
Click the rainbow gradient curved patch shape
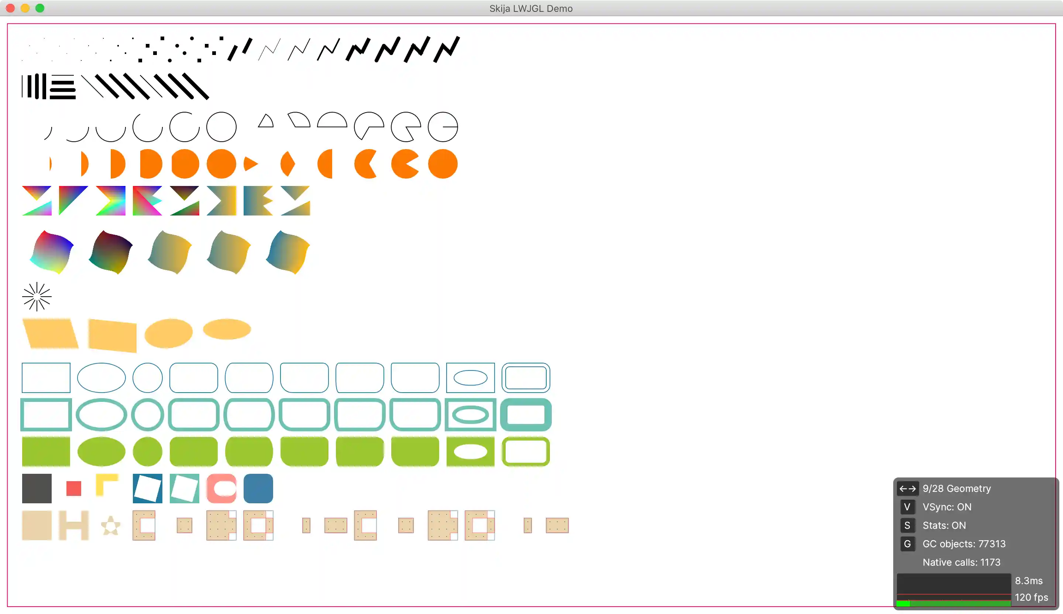(x=51, y=252)
